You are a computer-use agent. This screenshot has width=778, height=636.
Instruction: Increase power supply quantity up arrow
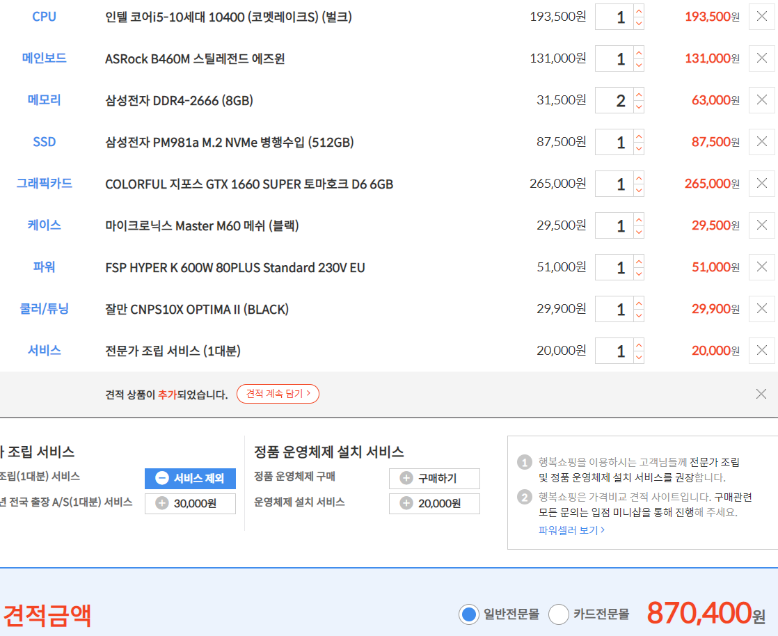click(639, 260)
